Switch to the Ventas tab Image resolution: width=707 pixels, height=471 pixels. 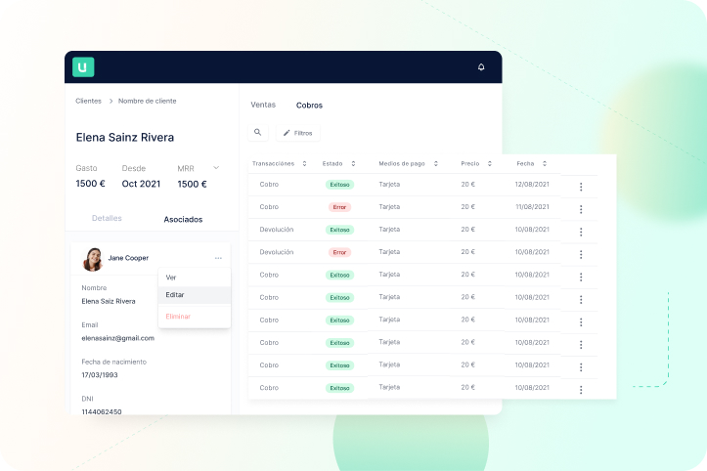pos(263,105)
